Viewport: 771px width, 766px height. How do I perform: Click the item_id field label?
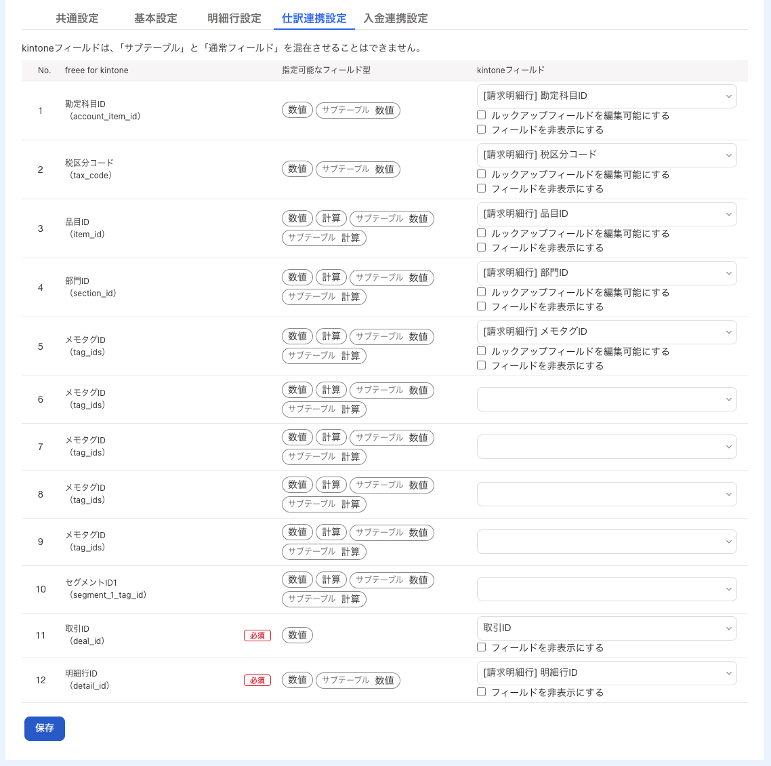coord(87,235)
